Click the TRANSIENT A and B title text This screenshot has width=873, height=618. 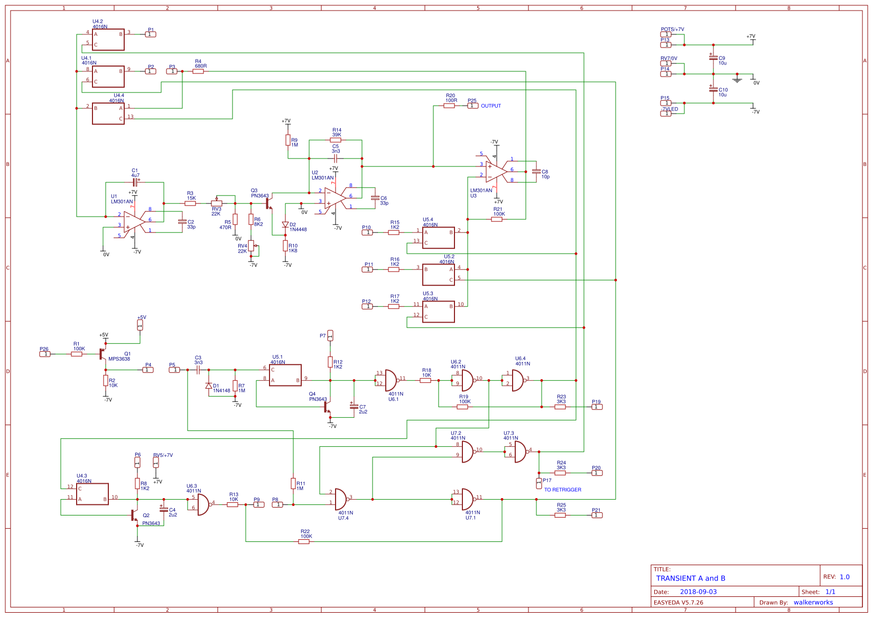pos(691,578)
